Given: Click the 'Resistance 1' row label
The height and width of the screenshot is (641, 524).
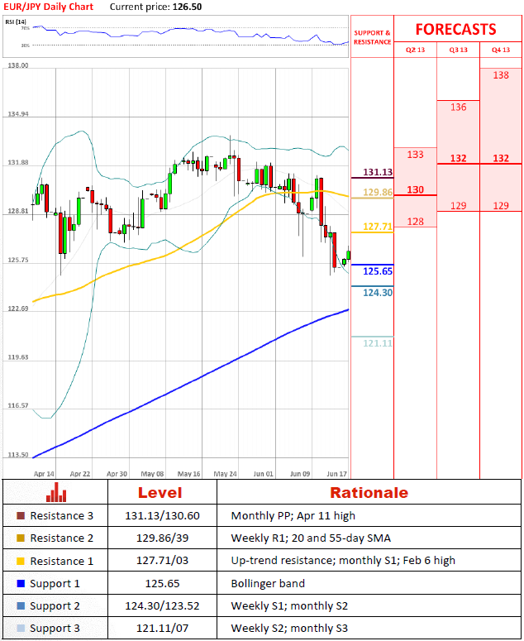Looking at the screenshot, I should (x=62, y=562).
